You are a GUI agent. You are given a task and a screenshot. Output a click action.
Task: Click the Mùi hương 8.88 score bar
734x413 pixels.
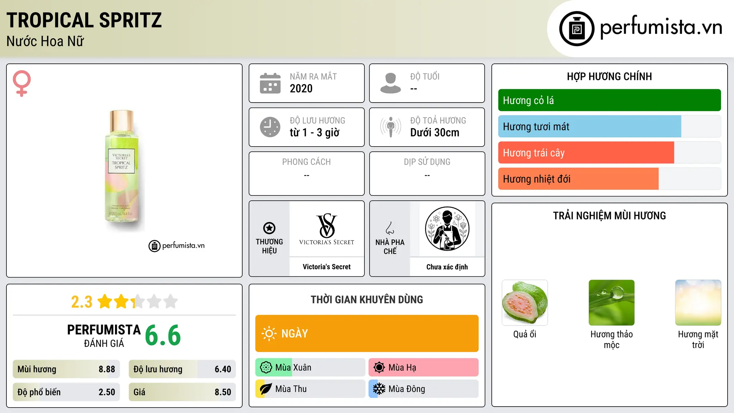(x=66, y=369)
